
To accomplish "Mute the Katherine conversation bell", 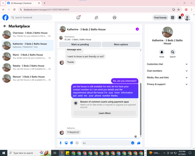I will [162, 52].
